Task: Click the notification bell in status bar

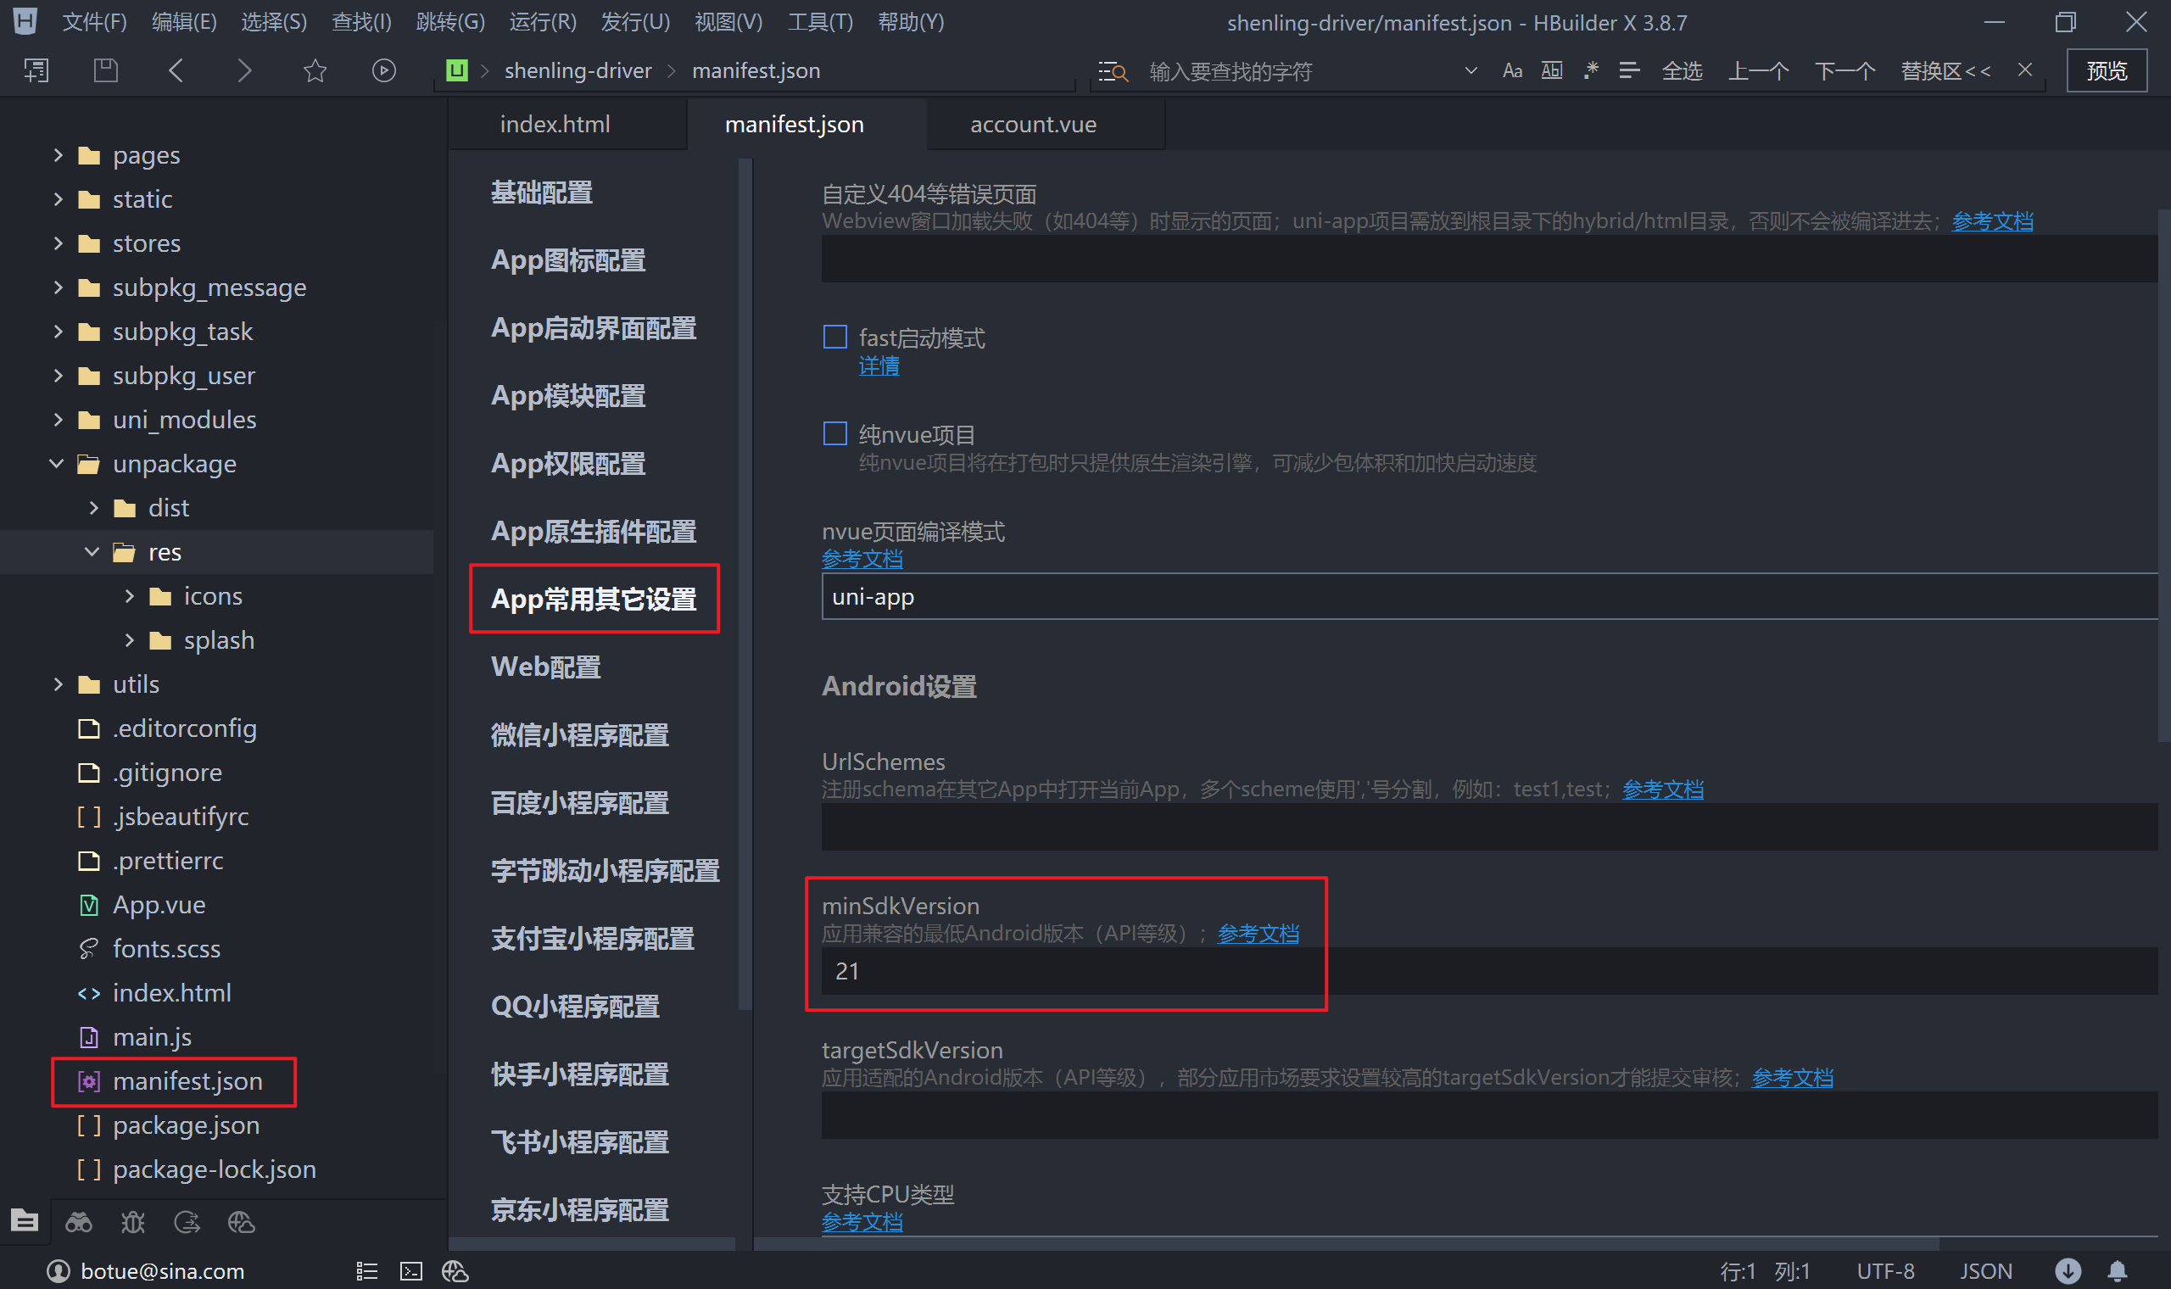Action: (x=2118, y=1270)
